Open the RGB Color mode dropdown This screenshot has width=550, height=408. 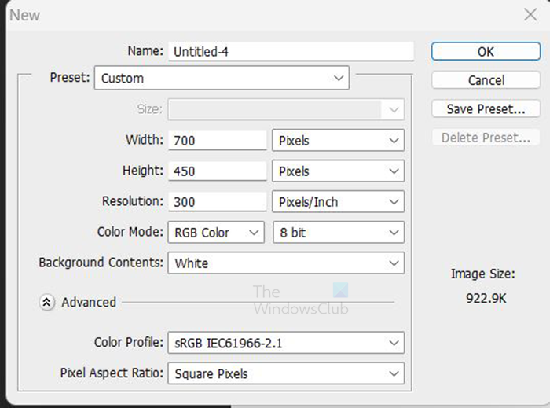coord(216,233)
